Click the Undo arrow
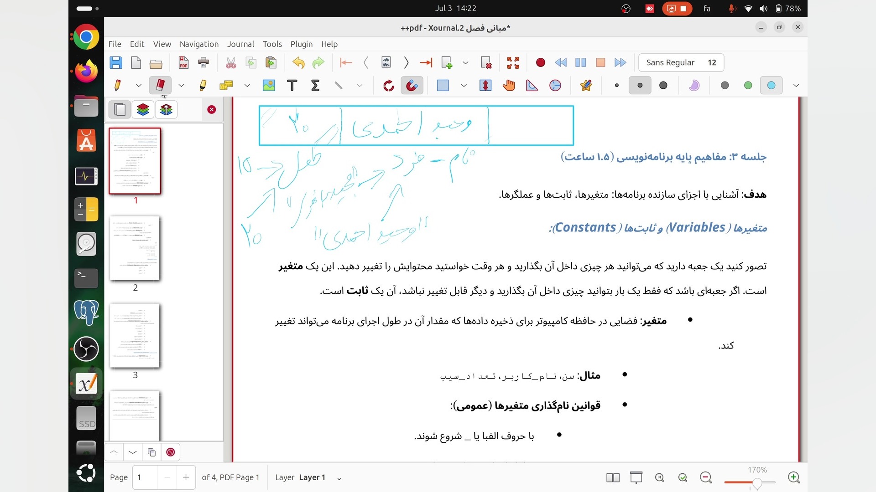The height and width of the screenshot is (492, 876). 298,62
